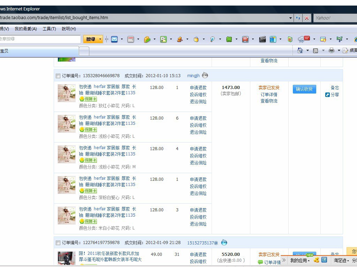Open 說明(H) menu
The image size is (357, 267).
[69, 29]
